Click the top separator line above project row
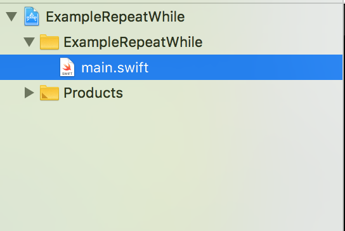 [x=171, y=3]
